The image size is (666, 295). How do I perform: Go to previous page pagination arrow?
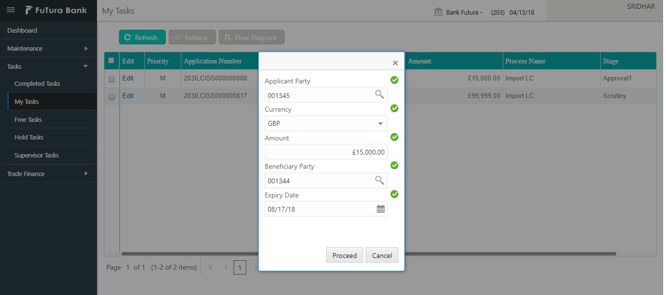coord(226,267)
